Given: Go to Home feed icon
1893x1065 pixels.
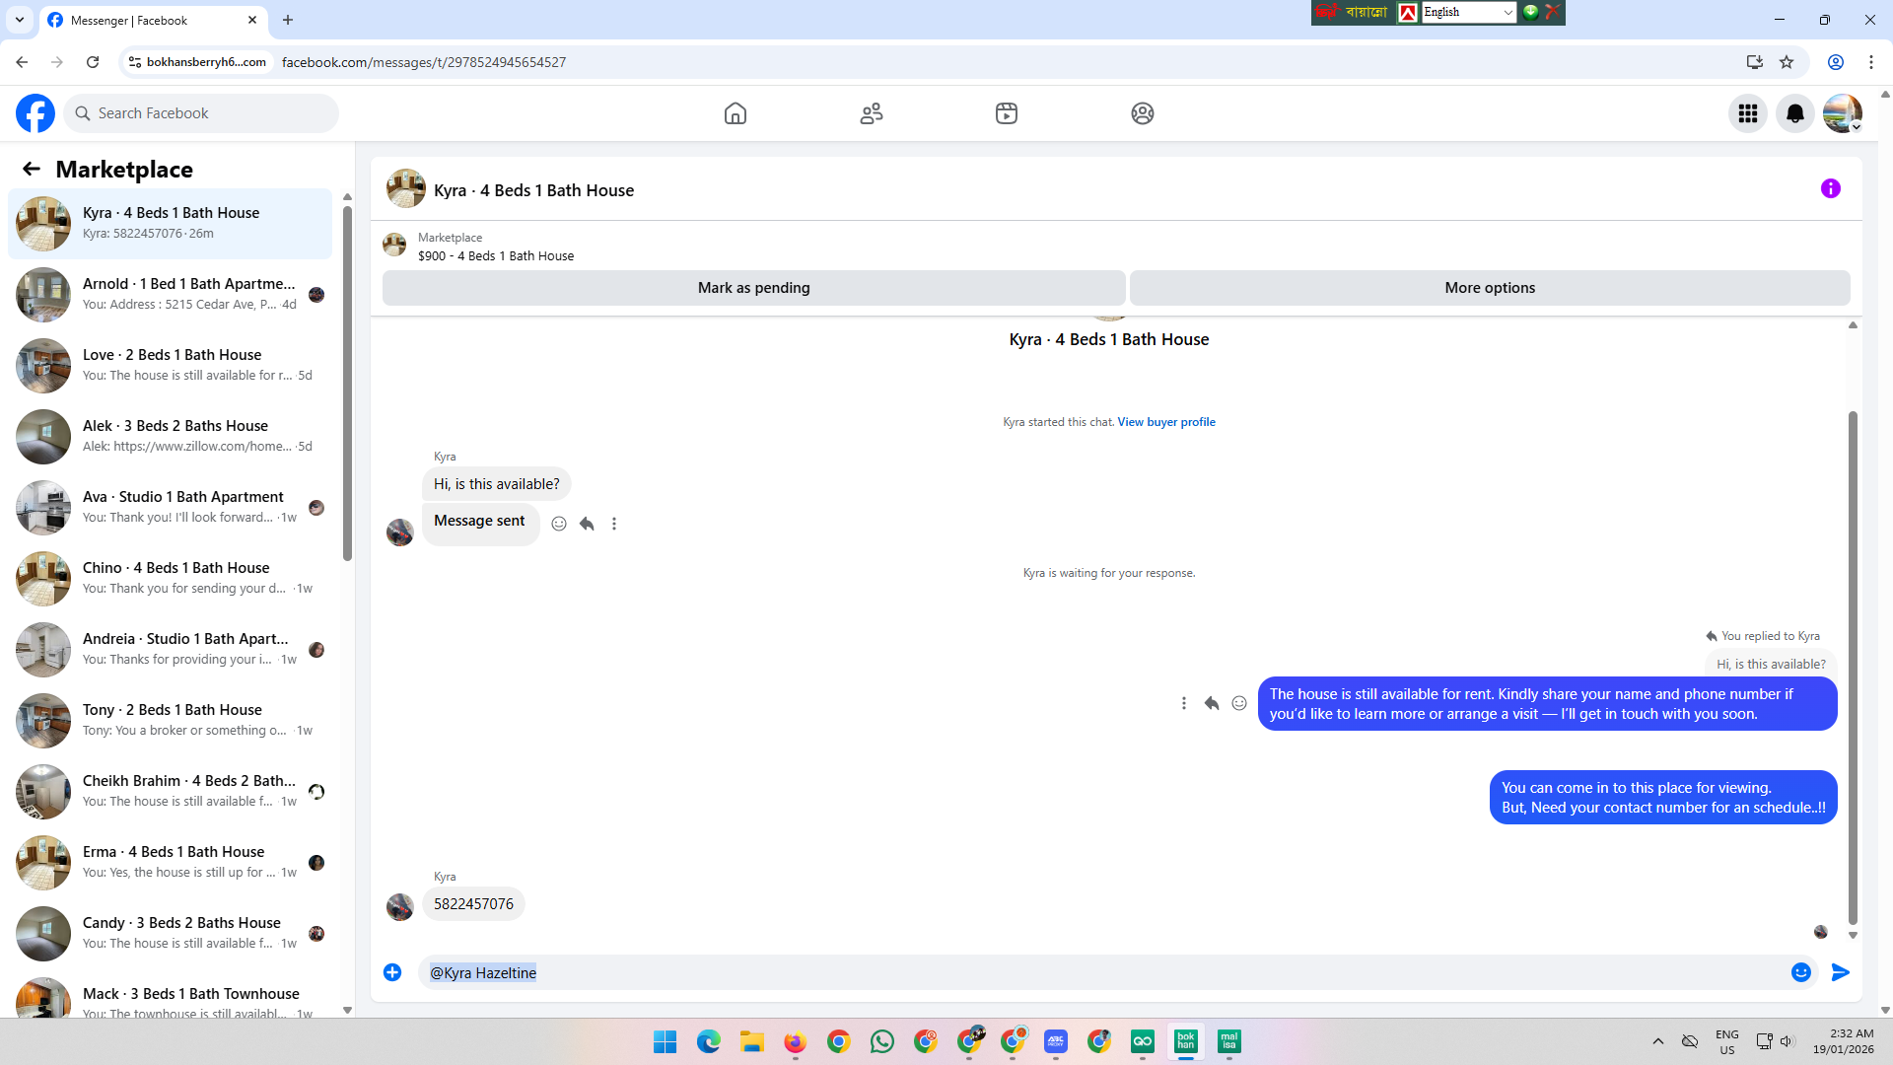Looking at the screenshot, I should (x=736, y=113).
